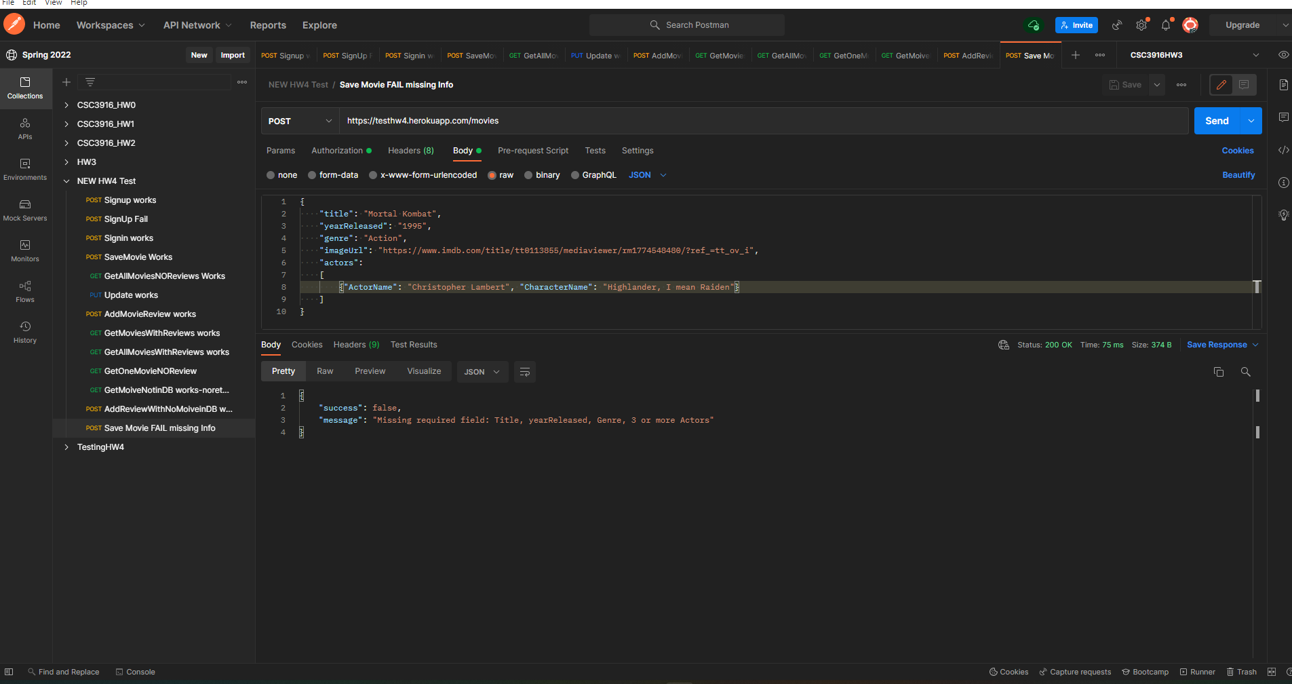This screenshot has width=1292, height=684.
Task: Click the Send button
Action: click(1217, 120)
